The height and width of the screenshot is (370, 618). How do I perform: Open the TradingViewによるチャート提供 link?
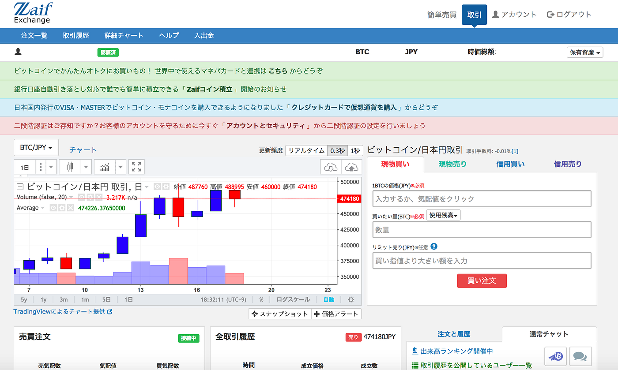63,312
